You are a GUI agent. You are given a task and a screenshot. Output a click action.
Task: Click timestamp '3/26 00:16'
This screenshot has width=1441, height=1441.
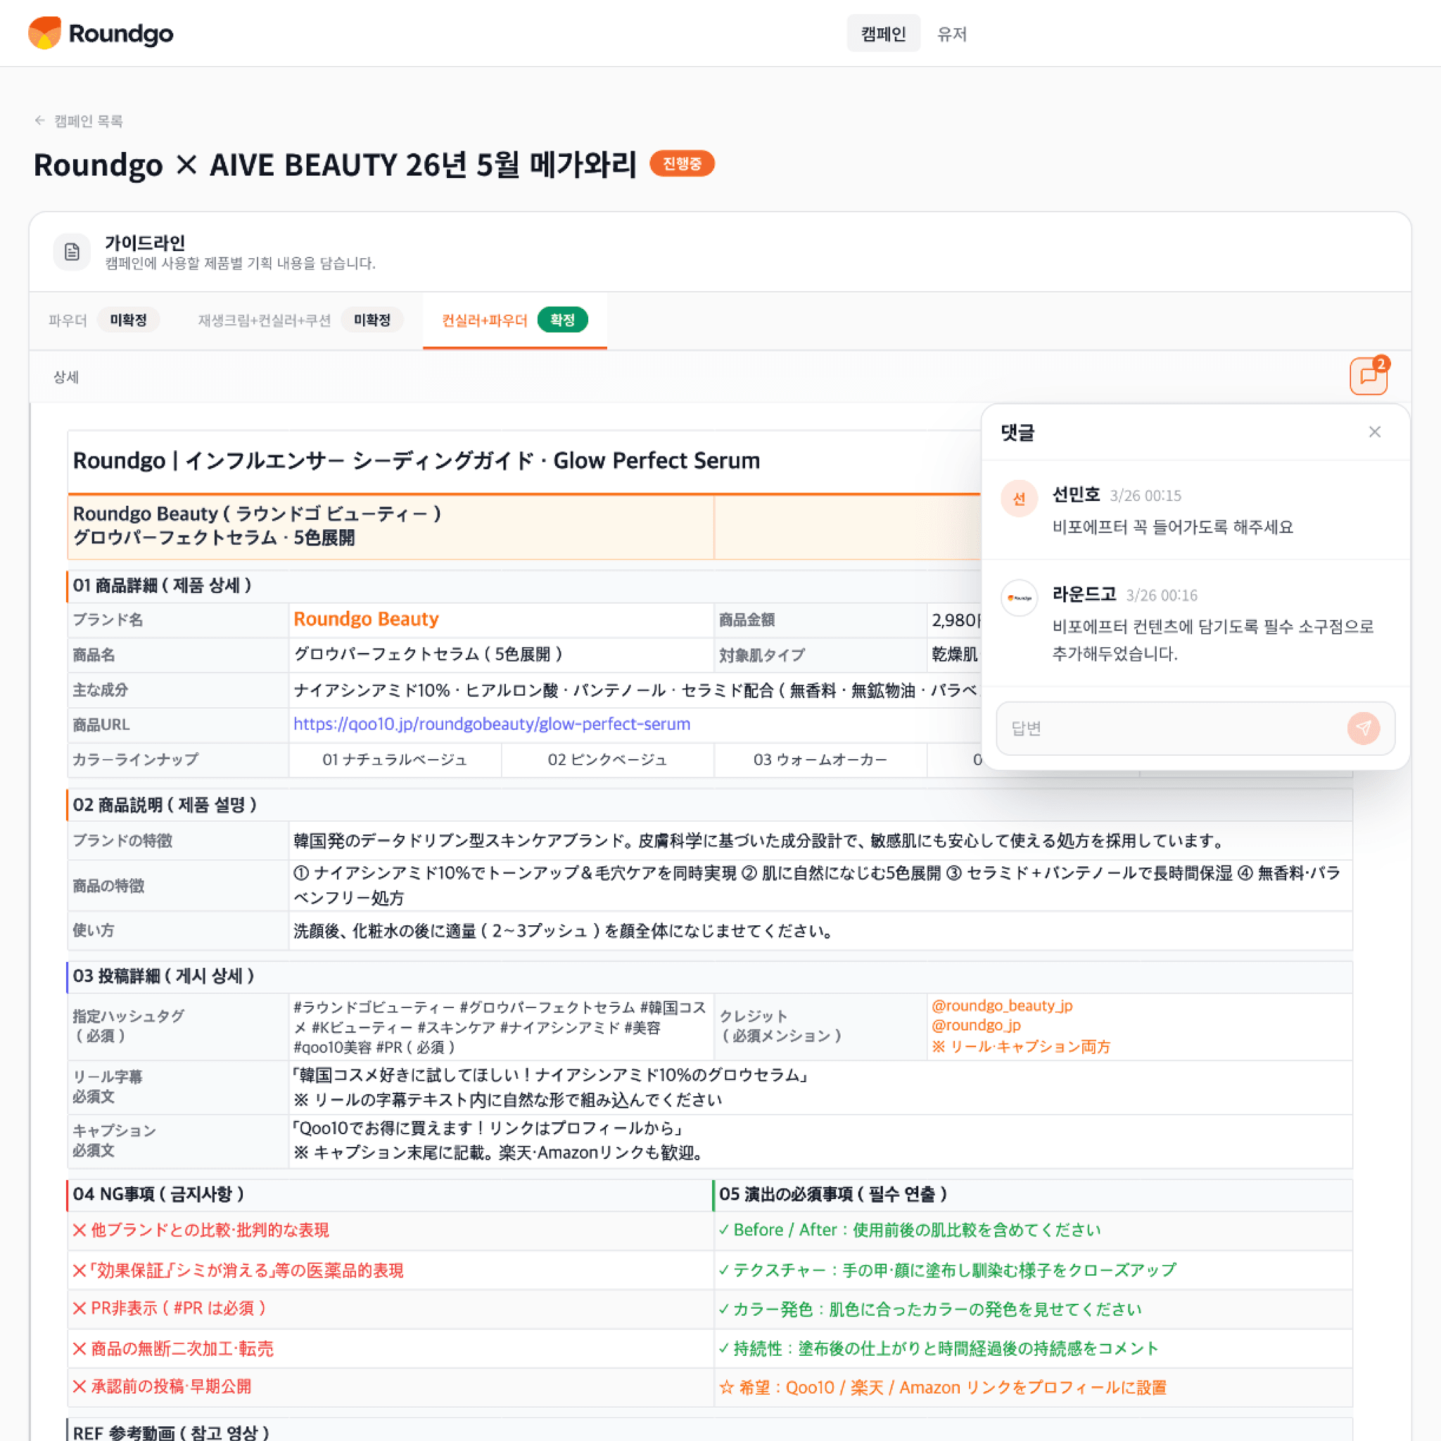[x=1161, y=595]
